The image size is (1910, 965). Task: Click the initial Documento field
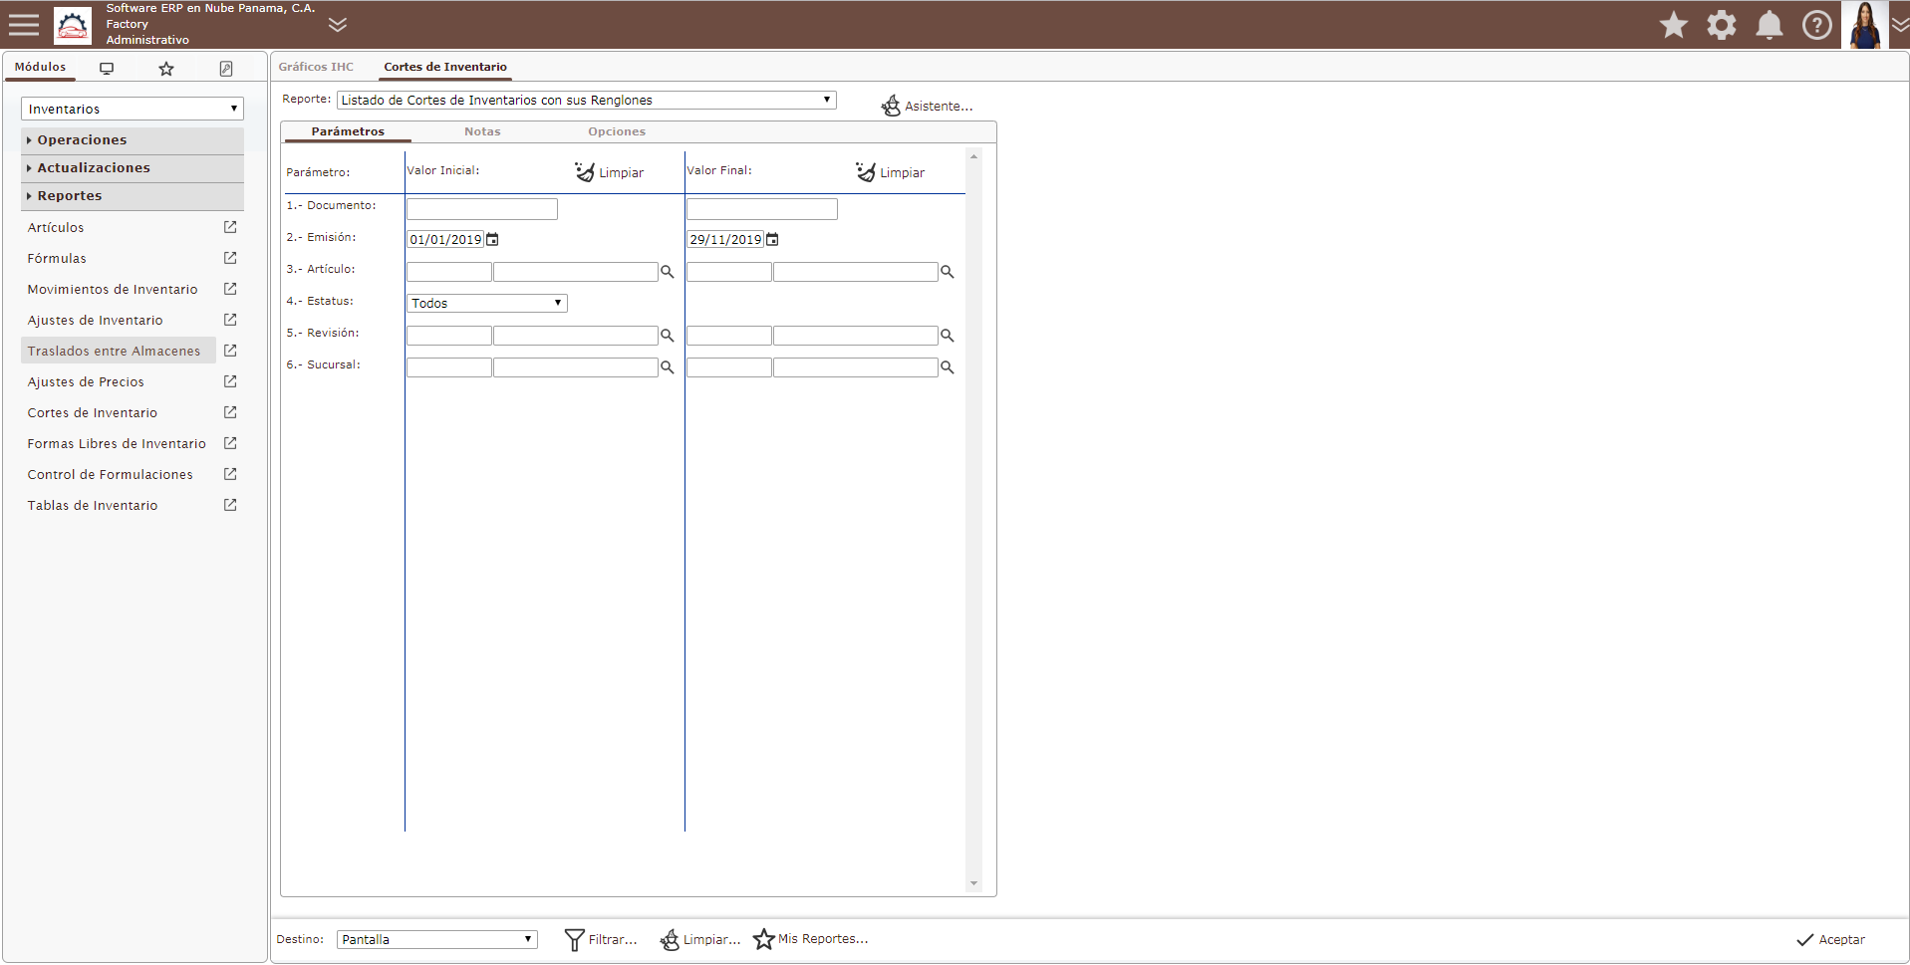[482, 209]
